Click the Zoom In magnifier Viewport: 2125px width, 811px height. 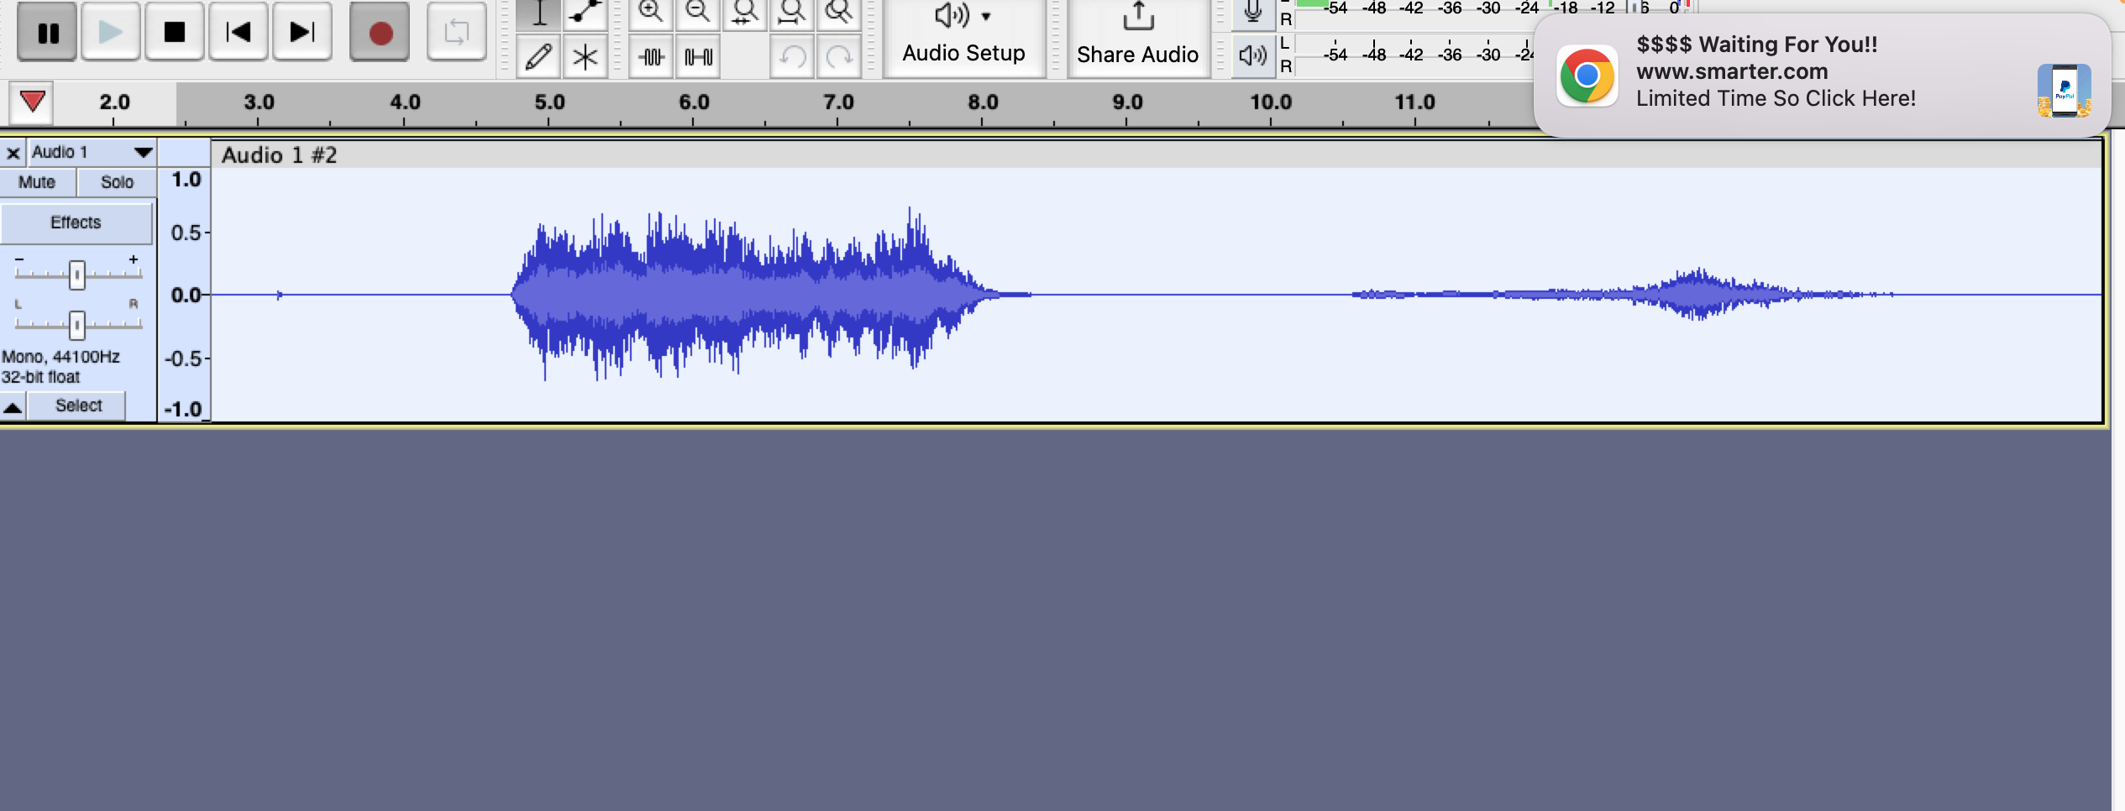click(651, 13)
